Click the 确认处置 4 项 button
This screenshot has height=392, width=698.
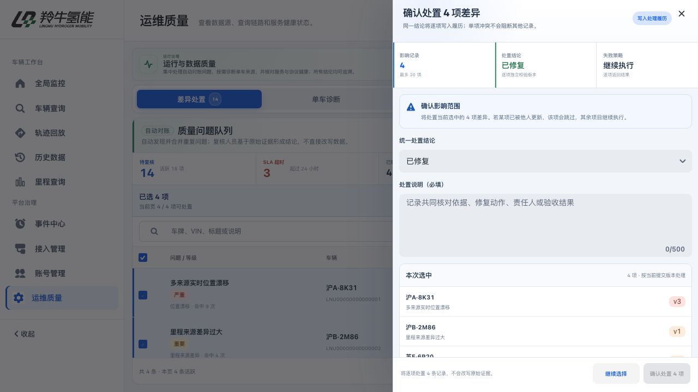pos(667,373)
